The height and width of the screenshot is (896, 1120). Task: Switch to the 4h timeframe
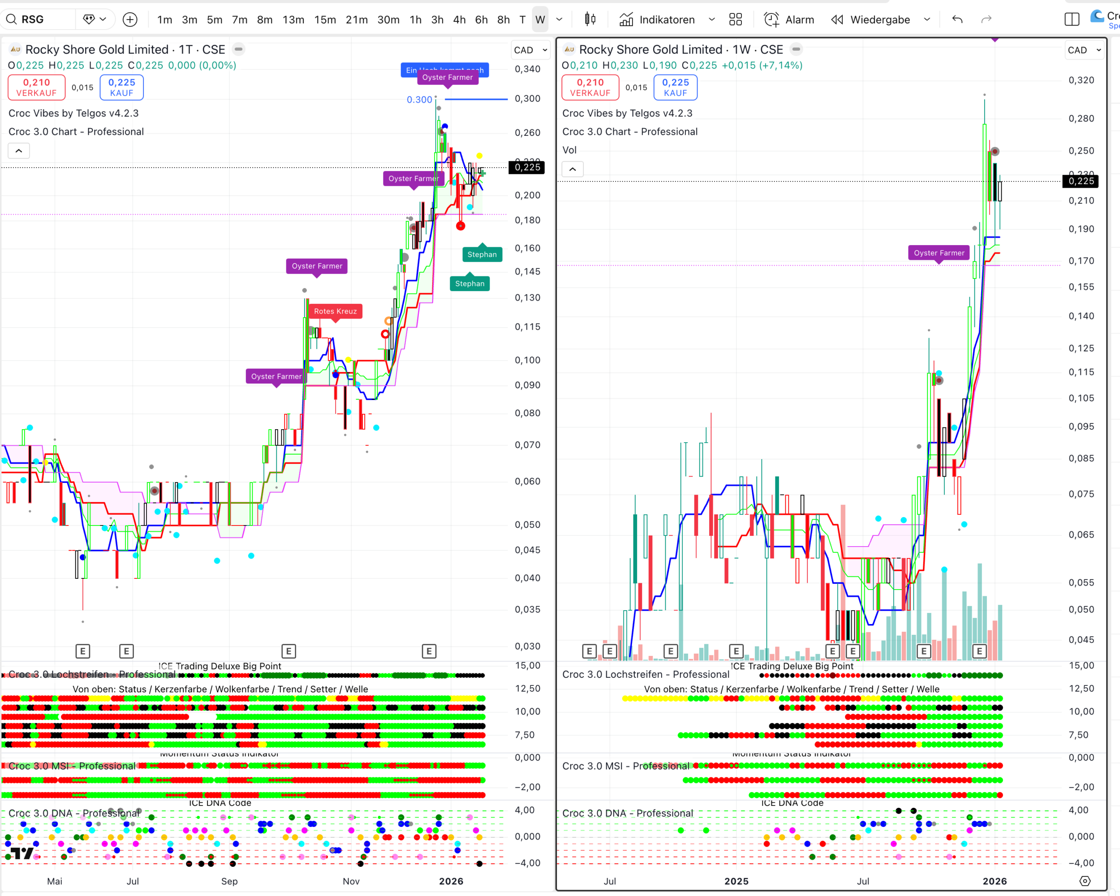(459, 20)
